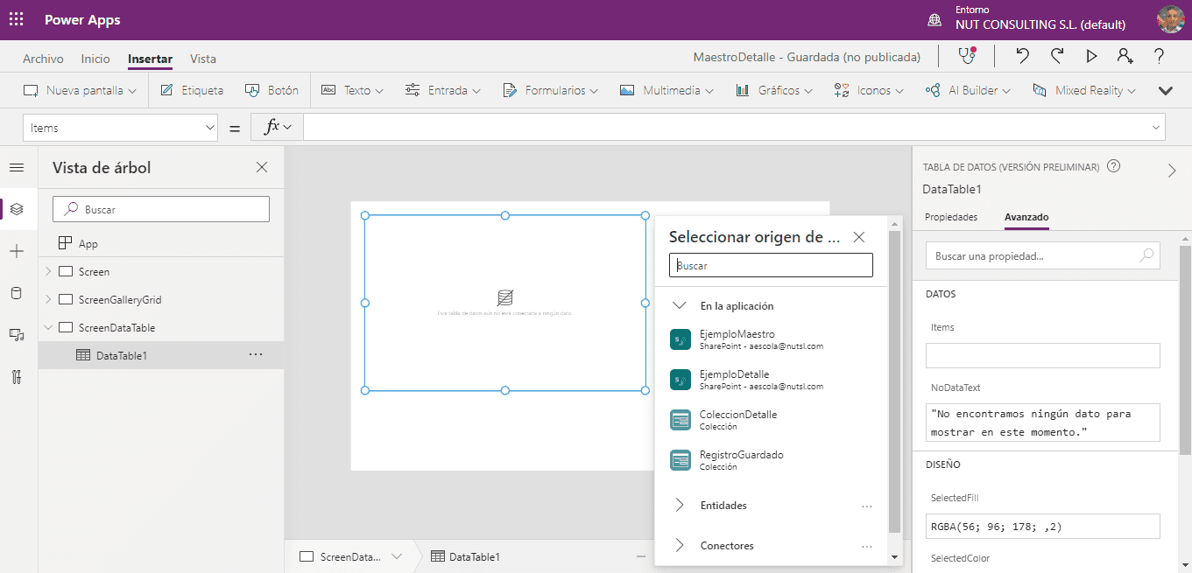The width and height of the screenshot is (1192, 573).
Task: Open more options for Entidades
Action: pyautogui.click(x=867, y=506)
